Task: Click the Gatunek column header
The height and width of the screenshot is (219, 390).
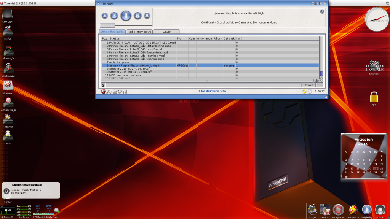Action: tap(229, 38)
